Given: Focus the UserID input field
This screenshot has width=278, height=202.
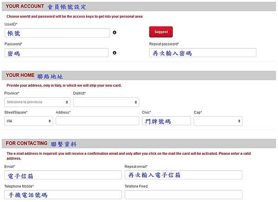Looking at the screenshot, I should [x=57, y=33].
